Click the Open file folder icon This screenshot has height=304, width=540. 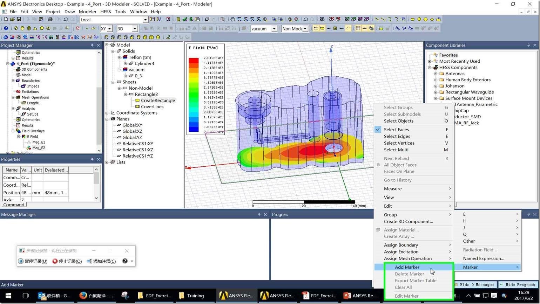(12, 19)
